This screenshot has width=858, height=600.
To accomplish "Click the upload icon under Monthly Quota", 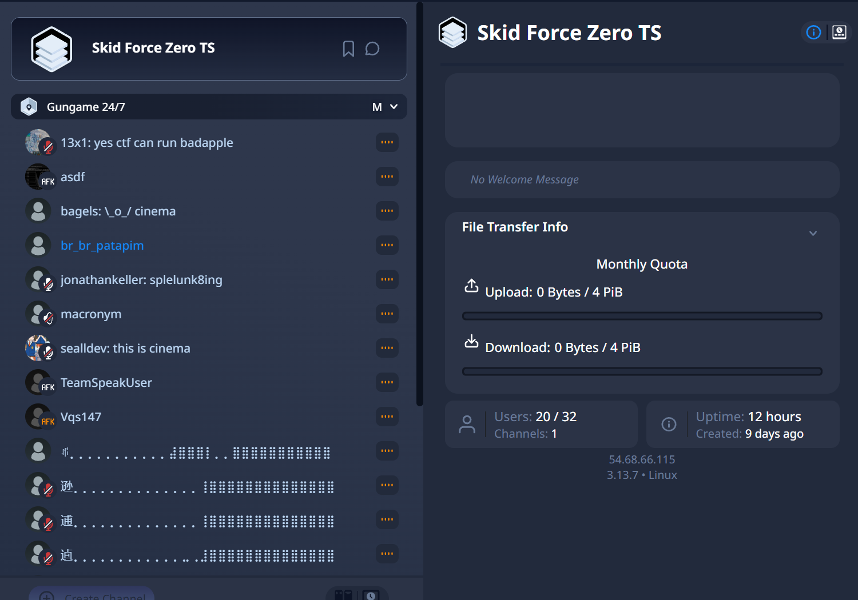I will [x=471, y=286].
